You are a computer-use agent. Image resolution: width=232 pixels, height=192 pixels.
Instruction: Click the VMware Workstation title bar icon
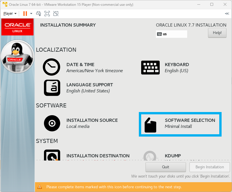coord(5,4)
